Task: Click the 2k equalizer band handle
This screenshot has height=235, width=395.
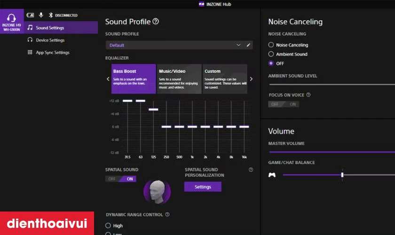Action: 205,127
